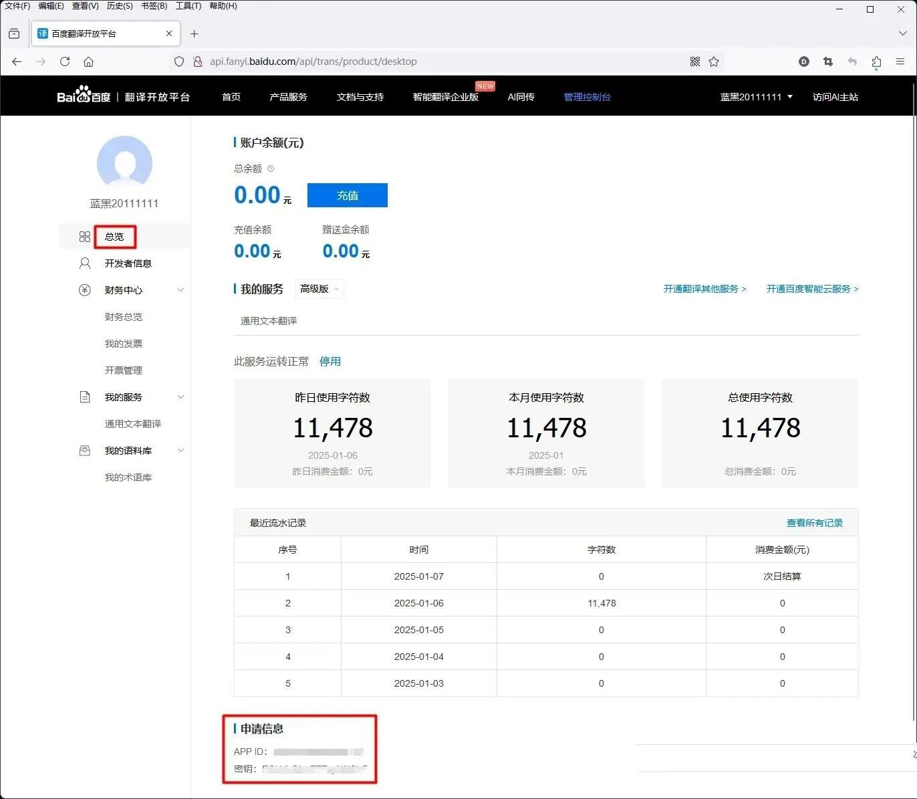
Task: Click the address bar URL field
Action: [434, 62]
